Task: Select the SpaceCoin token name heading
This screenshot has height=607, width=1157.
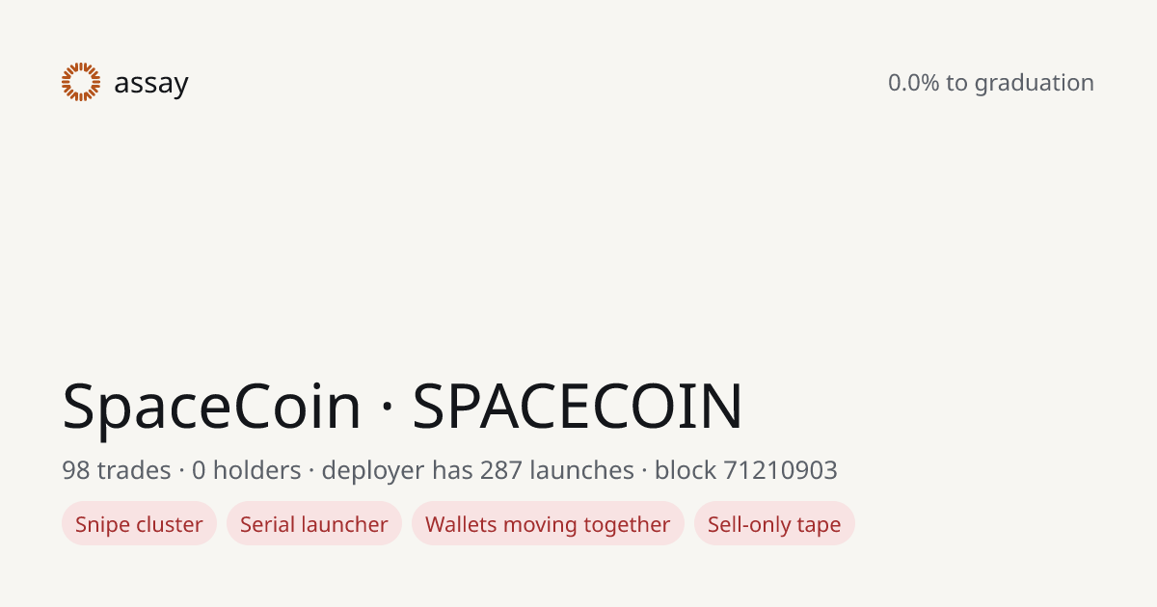Action: pyautogui.click(x=212, y=407)
